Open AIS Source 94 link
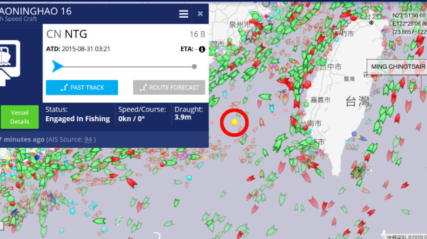This screenshot has width=427, height=239. (88, 140)
